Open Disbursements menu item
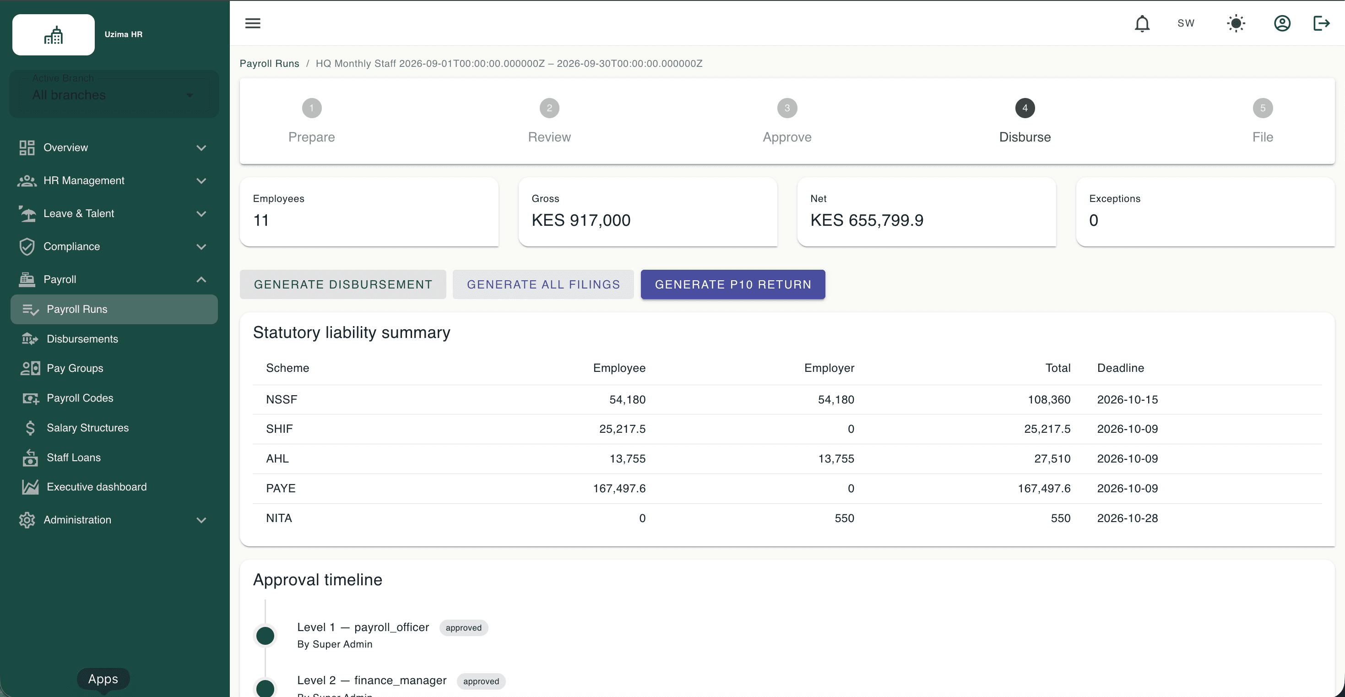This screenshot has width=1345, height=697. point(114,339)
